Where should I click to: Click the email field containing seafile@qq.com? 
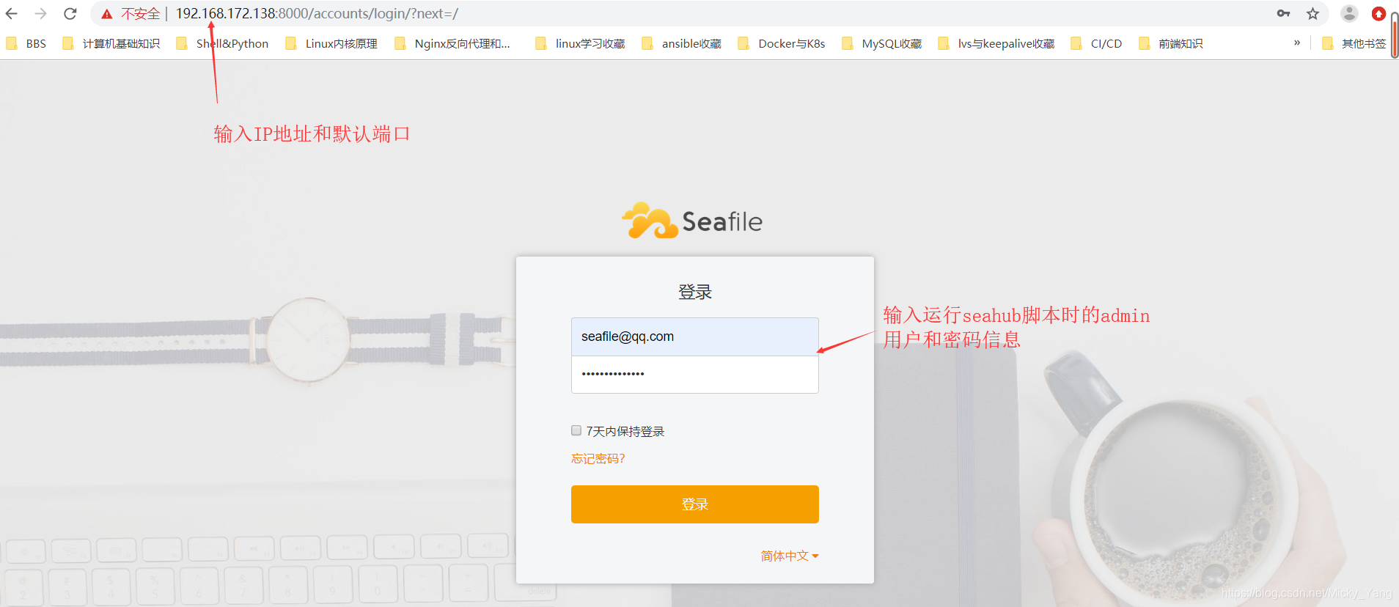pyautogui.click(x=695, y=336)
